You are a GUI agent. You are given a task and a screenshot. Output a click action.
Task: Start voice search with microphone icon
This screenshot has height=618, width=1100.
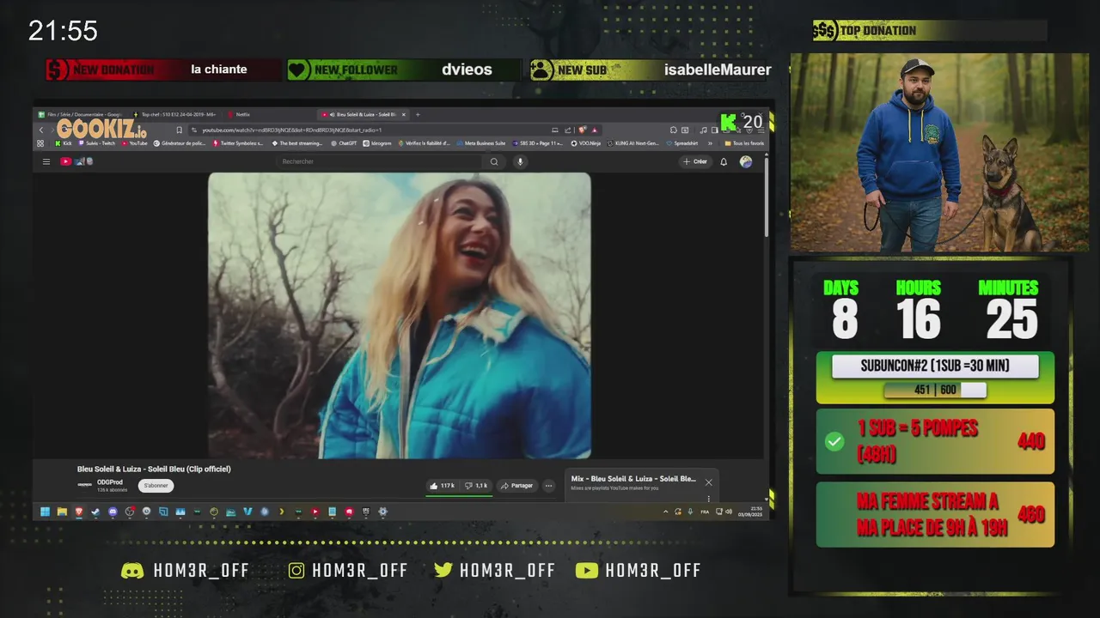click(519, 161)
